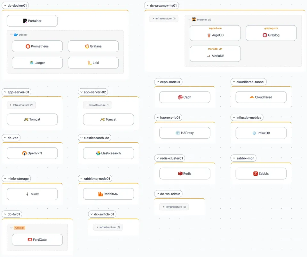Click the Ceph logo icon
The width and height of the screenshot is (307, 257).
180,97
